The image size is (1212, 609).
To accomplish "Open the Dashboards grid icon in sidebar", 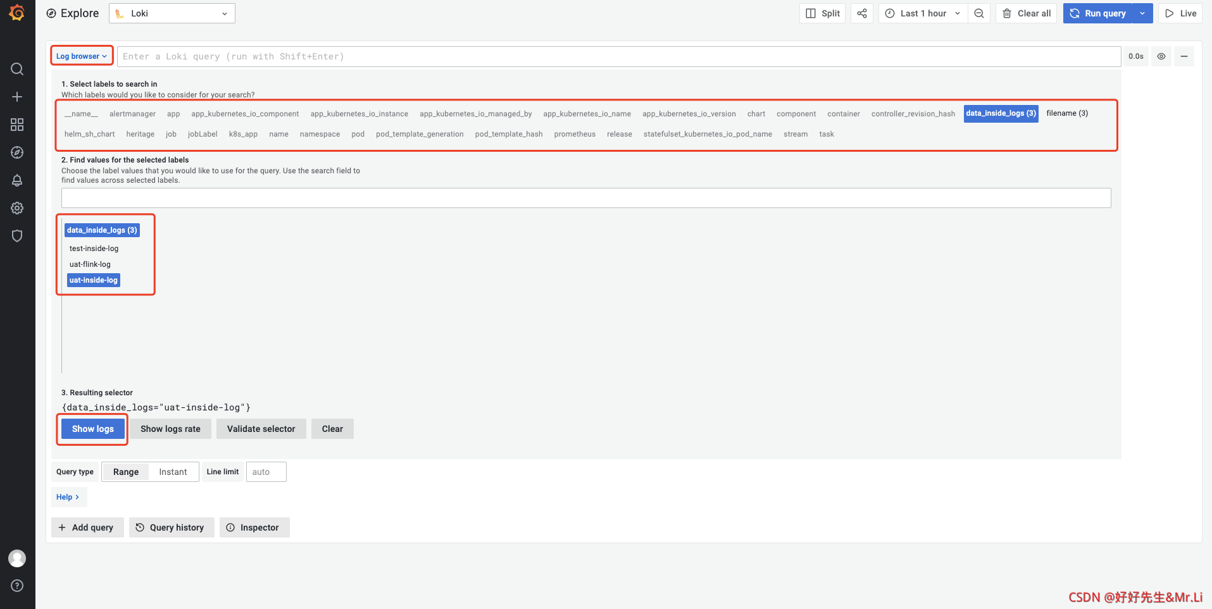I will pyautogui.click(x=17, y=125).
